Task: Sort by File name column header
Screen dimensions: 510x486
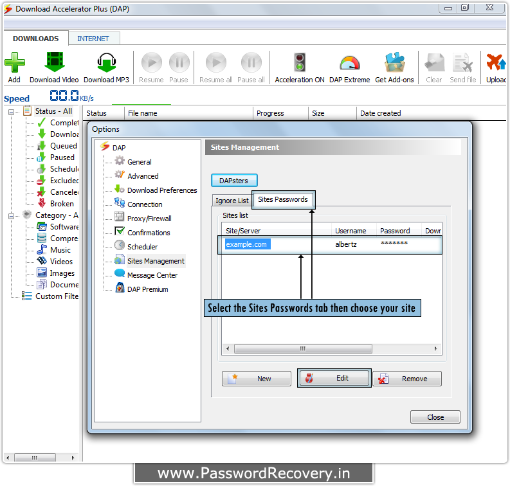Action: 188,113
